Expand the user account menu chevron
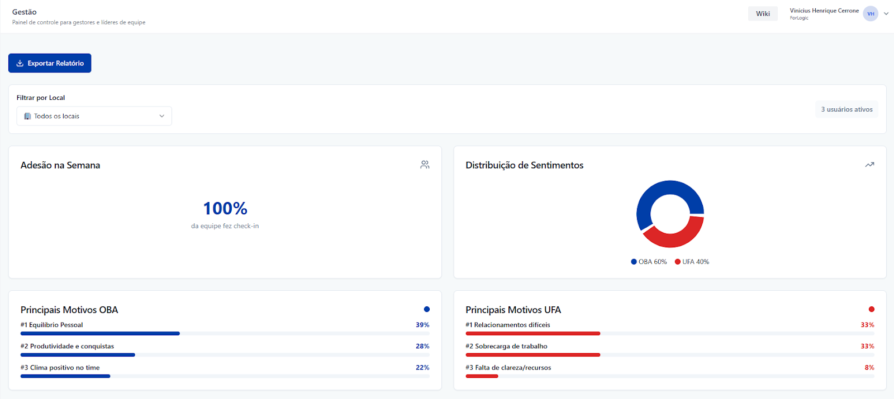The height and width of the screenshot is (399, 894). pyautogui.click(x=886, y=14)
